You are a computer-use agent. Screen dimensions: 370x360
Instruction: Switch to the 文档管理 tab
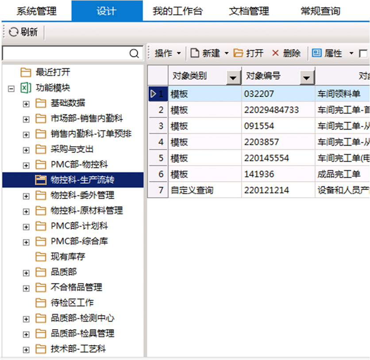248,11
